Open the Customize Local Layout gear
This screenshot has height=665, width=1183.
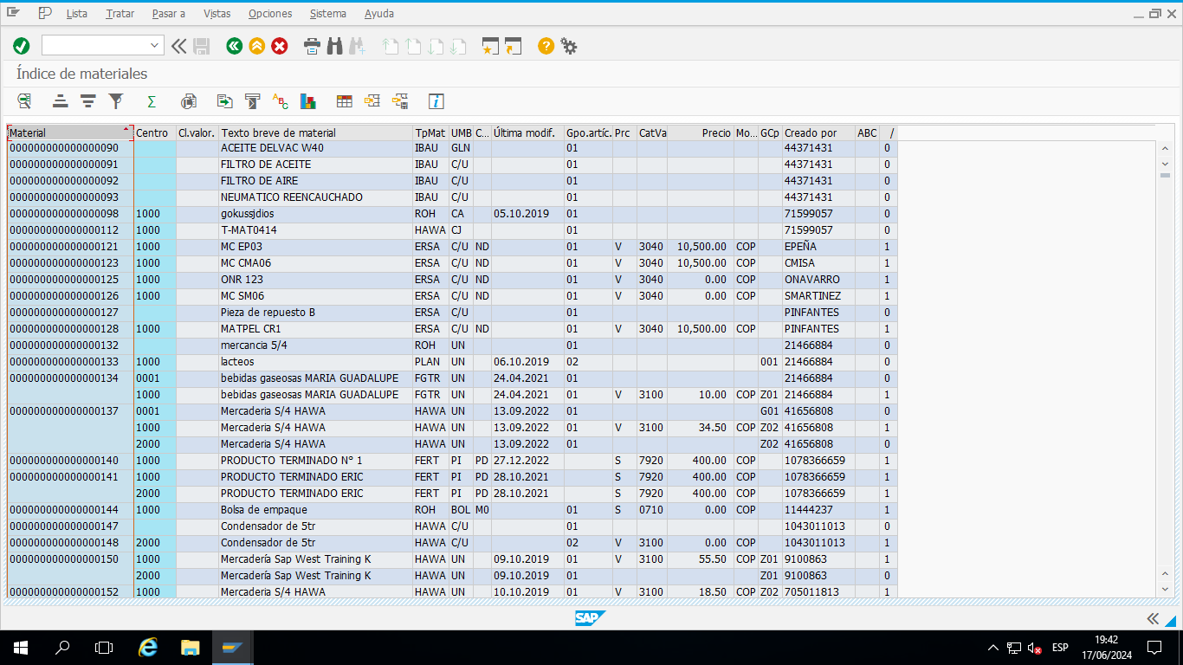coord(569,46)
